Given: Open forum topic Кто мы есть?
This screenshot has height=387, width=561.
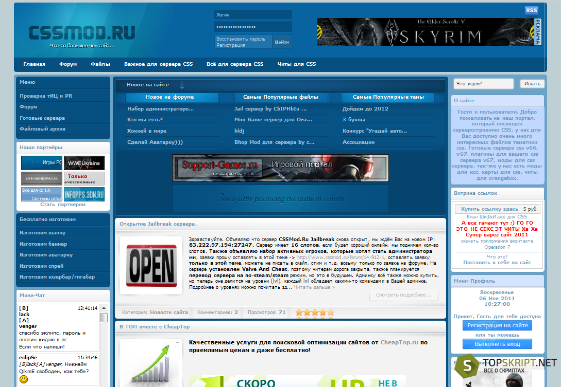Looking at the screenshot, I should pos(145,120).
